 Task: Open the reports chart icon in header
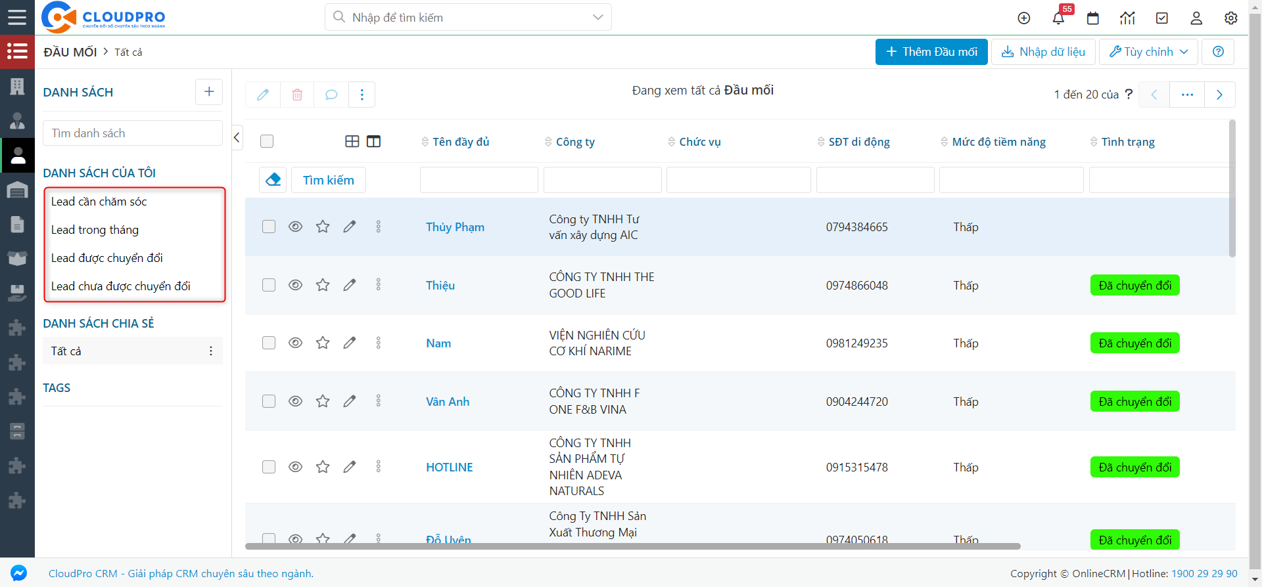pyautogui.click(x=1127, y=18)
